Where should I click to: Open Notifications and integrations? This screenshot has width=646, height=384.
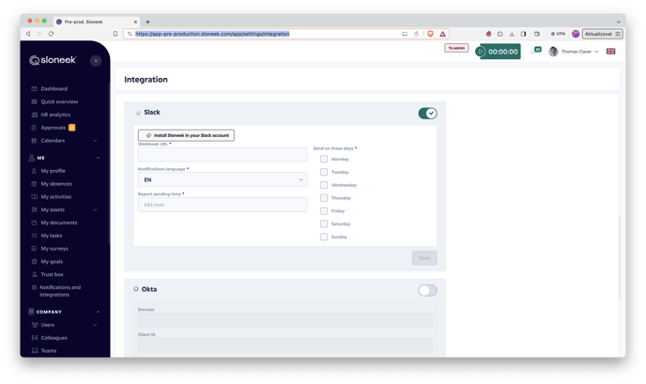coord(60,291)
